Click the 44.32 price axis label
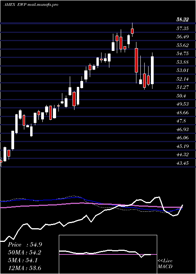The image size is (196, 274). click(183, 155)
